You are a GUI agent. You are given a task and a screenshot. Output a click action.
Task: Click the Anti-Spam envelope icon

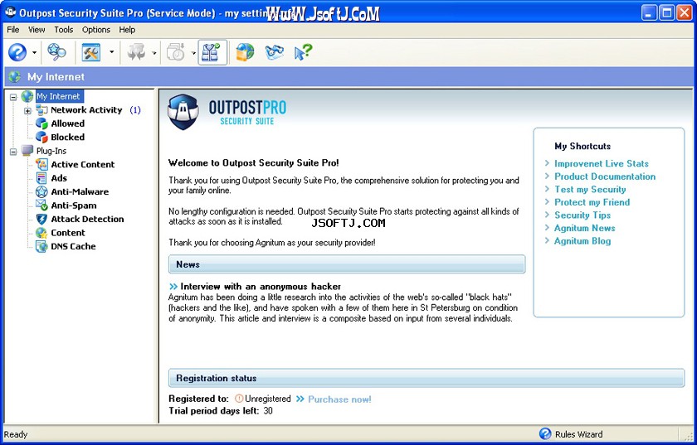coord(41,206)
